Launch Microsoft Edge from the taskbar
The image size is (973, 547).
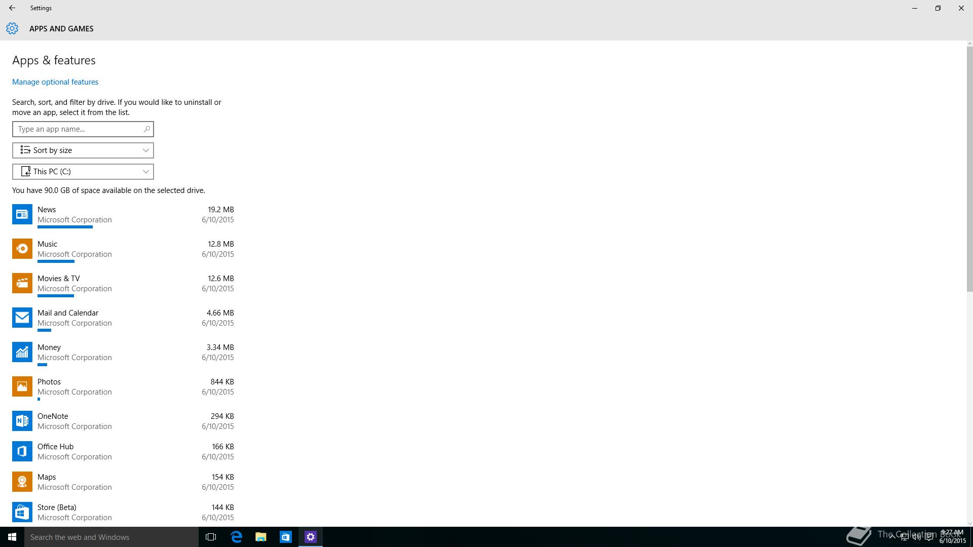pyautogui.click(x=236, y=537)
